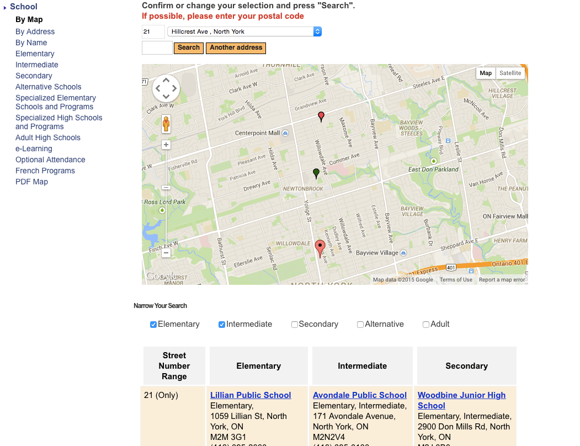This screenshot has height=446, width=580.
Task: Open Specialized High Schools and Programs
Action: 59,122
